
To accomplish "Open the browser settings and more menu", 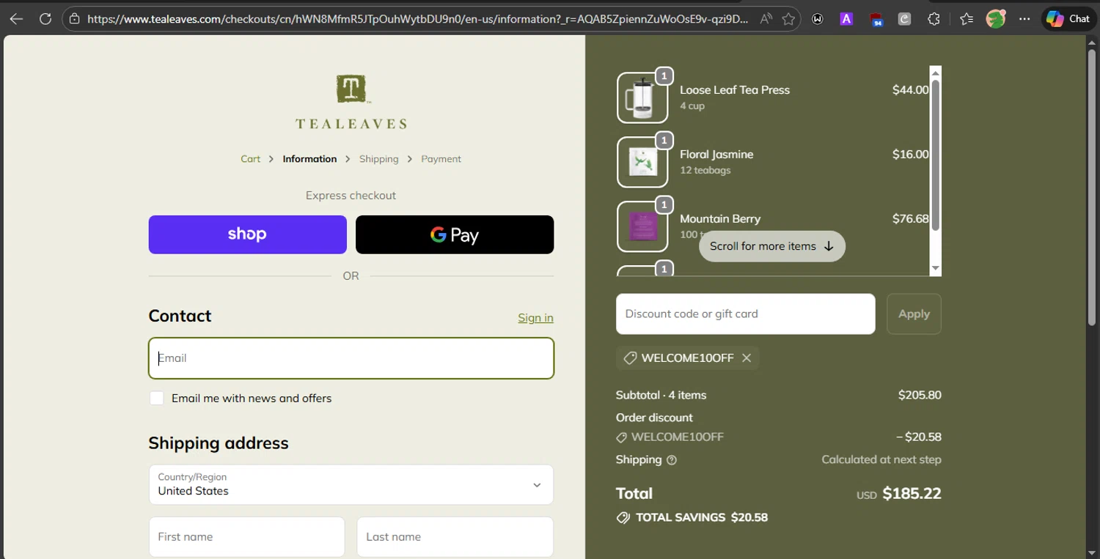I will (x=1024, y=19).
